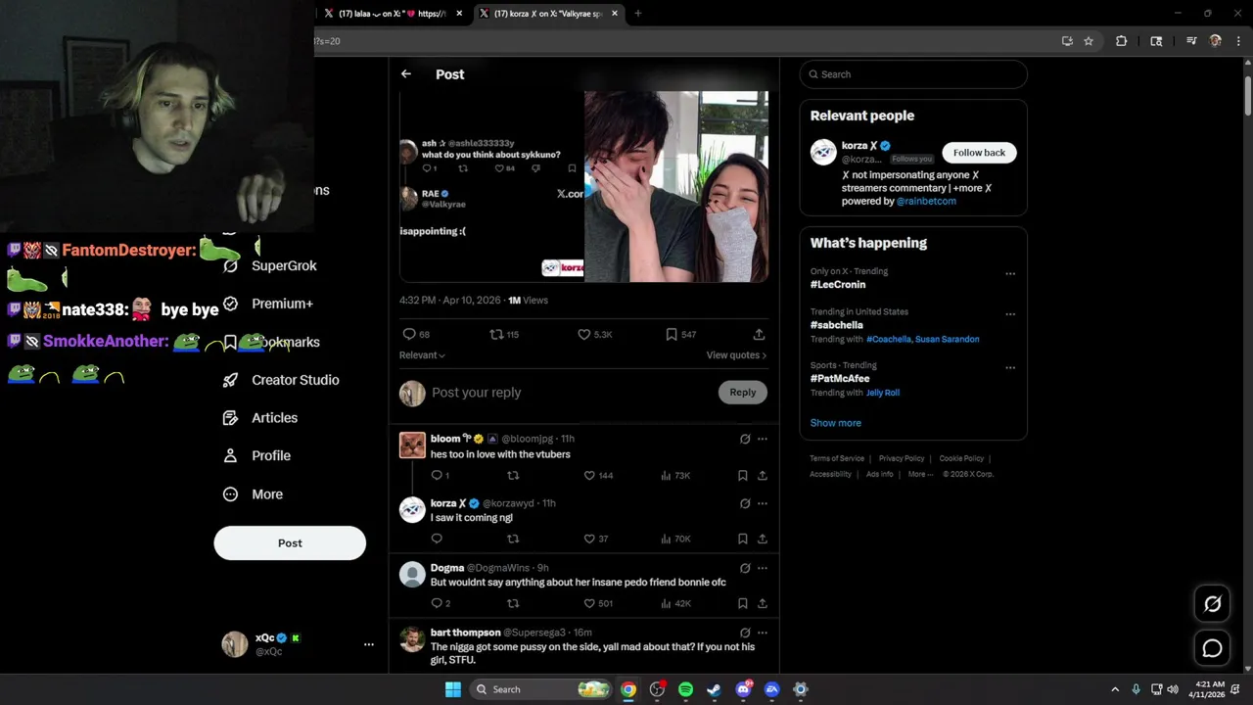1253x705 pixels.
Task: Click Follow back for korza
Action: pos(979,153)
